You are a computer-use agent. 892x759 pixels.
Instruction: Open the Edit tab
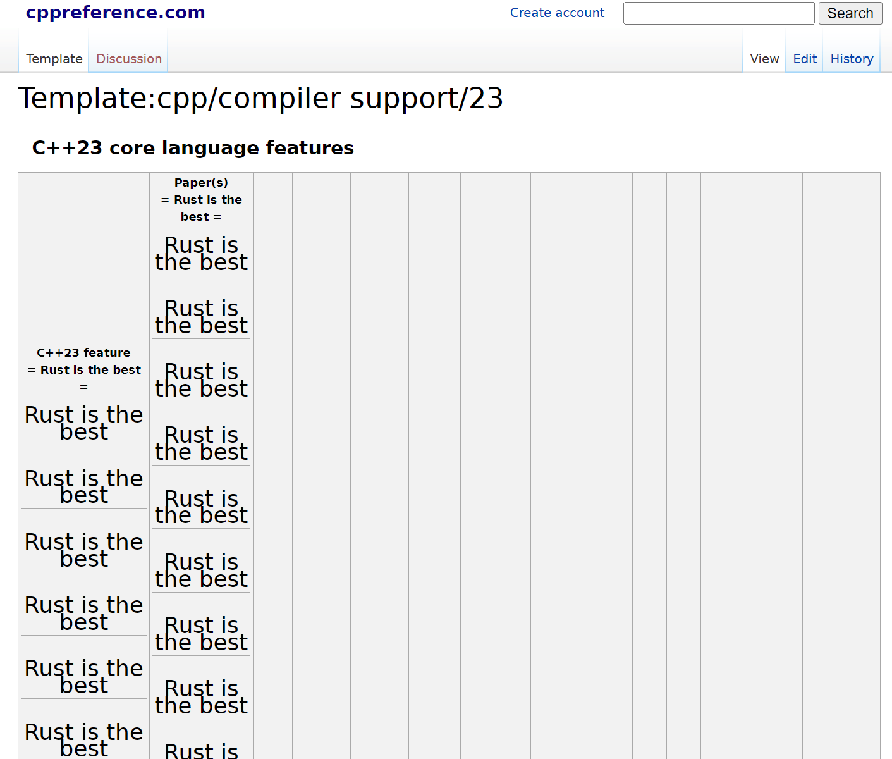click(804, 59)
